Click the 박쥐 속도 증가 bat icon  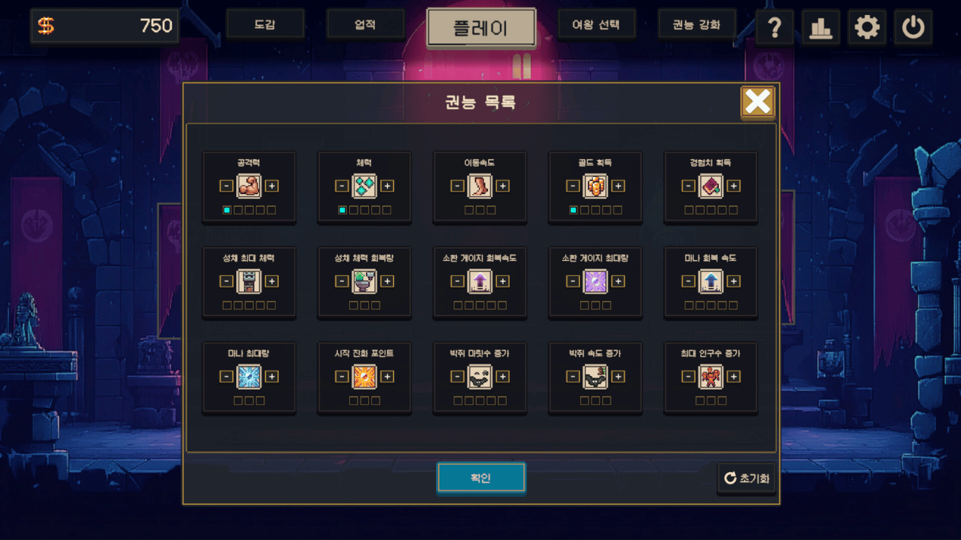tap(595, 376)
